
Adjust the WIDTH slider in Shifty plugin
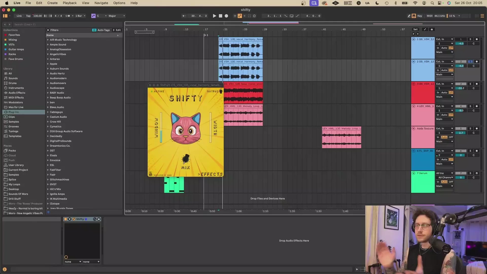coord(210,127)
